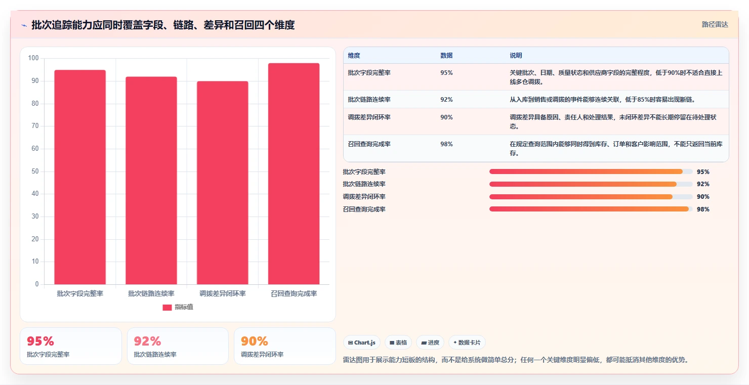The height and width of the screenshot is (385, 749).
Task: Click the 95% value in the table
Action: click(x=446, y=73)
